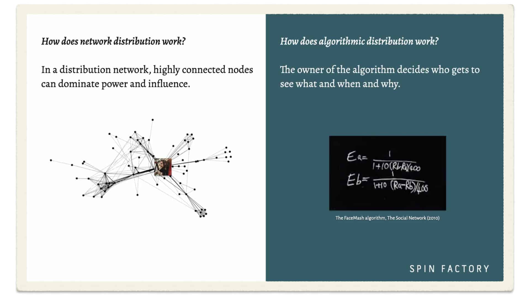530x298 pixels.
Task: Click the FaceMash algorithm formula image
Action: (387, 173)
